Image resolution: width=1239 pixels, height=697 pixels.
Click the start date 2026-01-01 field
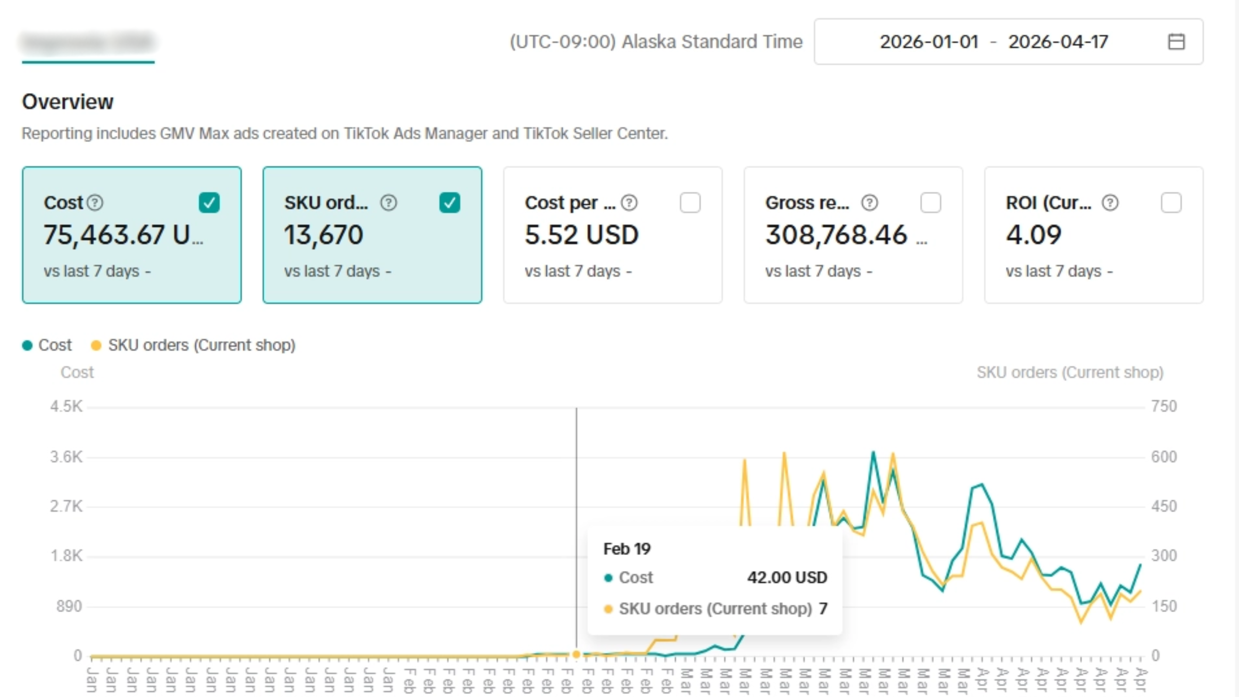coord(929,42)
